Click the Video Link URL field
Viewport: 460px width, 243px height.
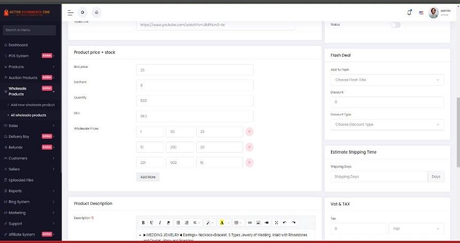click(x=216, y=25)
